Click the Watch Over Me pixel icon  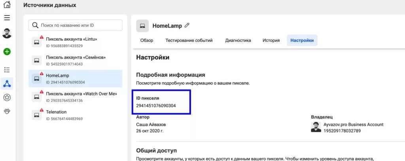pyautogui.click(x=37, y=97)
